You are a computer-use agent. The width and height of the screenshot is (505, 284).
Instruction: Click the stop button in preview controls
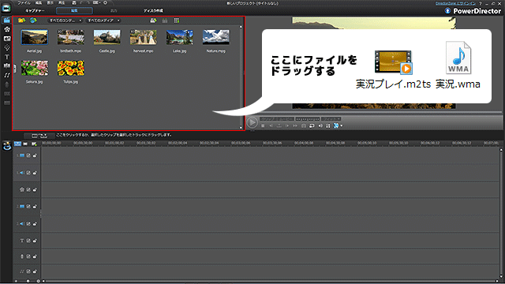click(263, 126)
